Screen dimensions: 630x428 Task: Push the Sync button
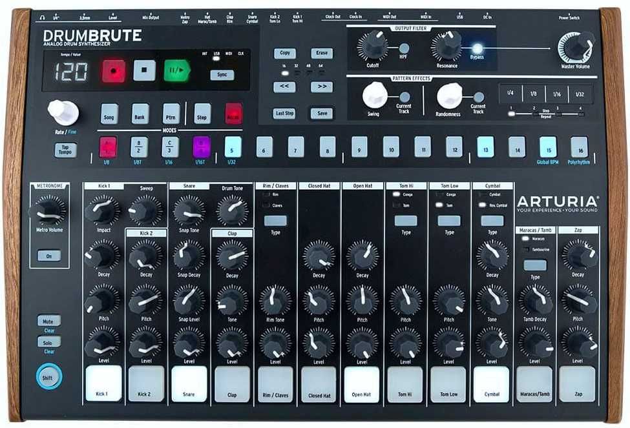[x=222, y=75]
